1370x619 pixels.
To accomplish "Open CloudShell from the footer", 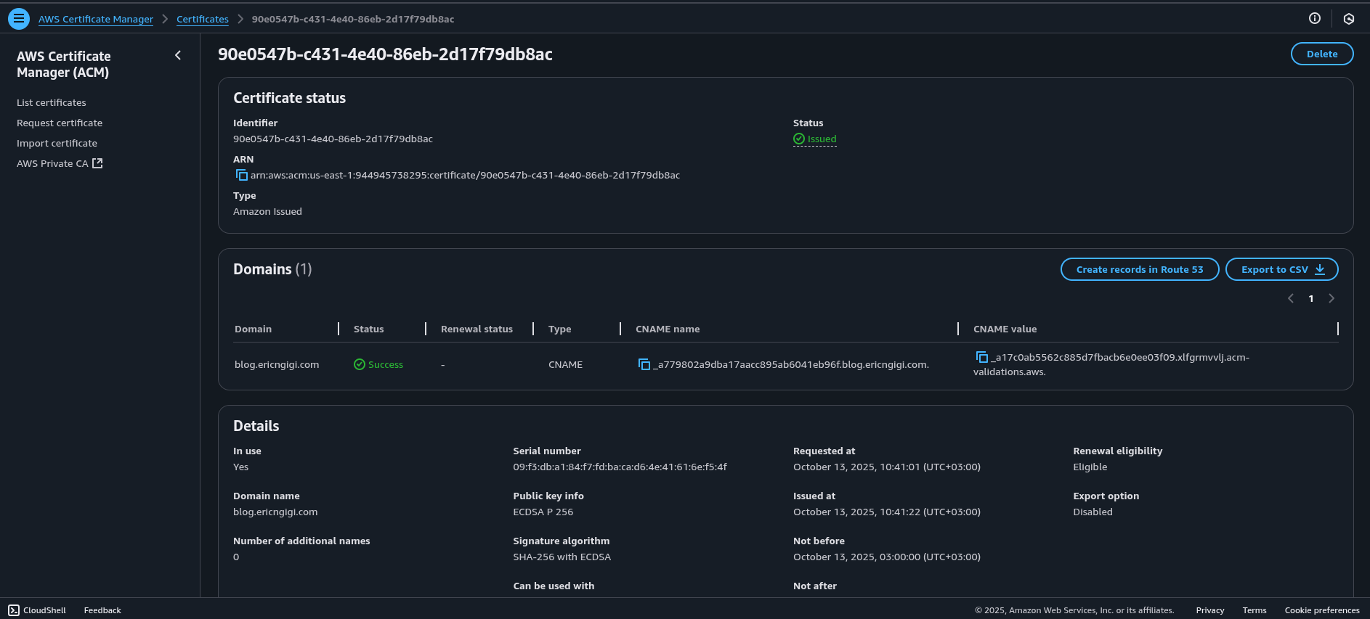I will pyautogui.click(x=37, y=610).
